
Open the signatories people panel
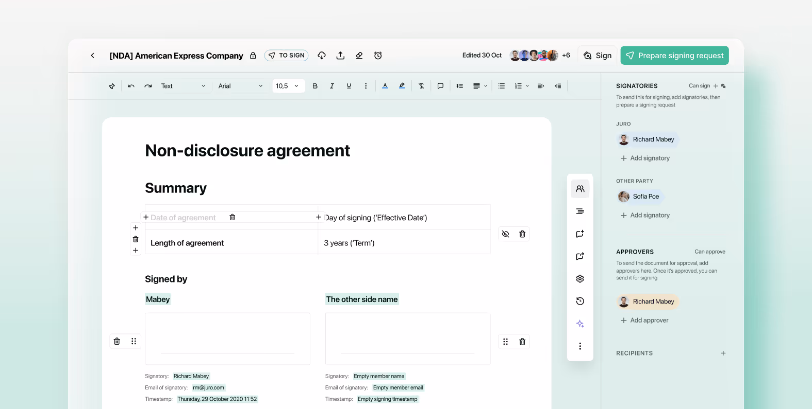tap(580, 189)
